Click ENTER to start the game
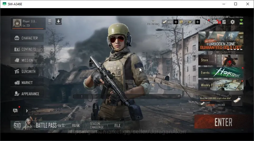 coord(224,122)
